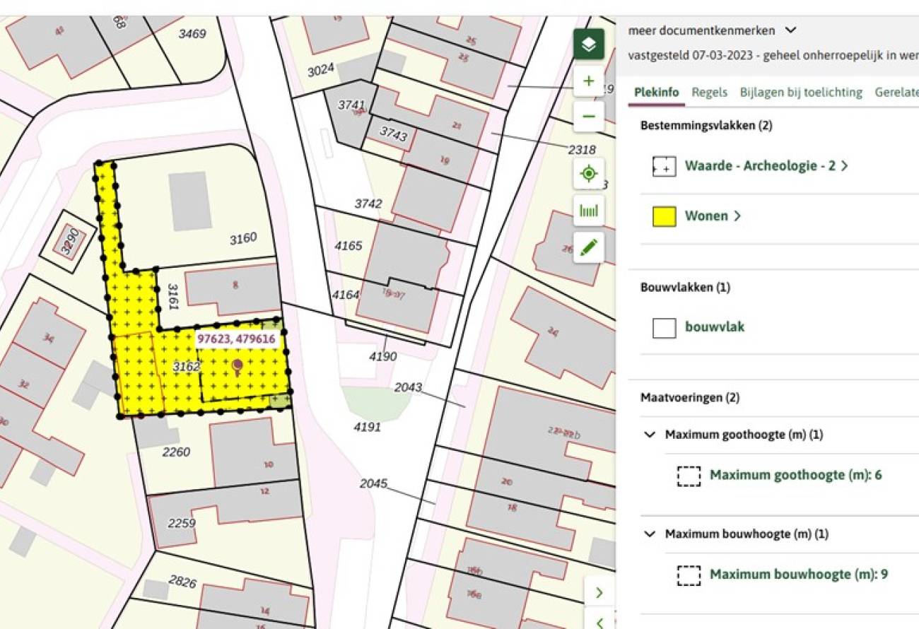The width and height of the screenshot is (919, 629).
Task: Click the left arrow panel toggle
Action: (x=599, y=622)
